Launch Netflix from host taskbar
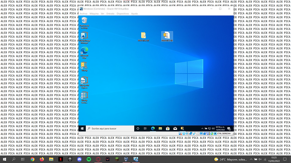Screen dimensions: 291x163 click(61, 159)
